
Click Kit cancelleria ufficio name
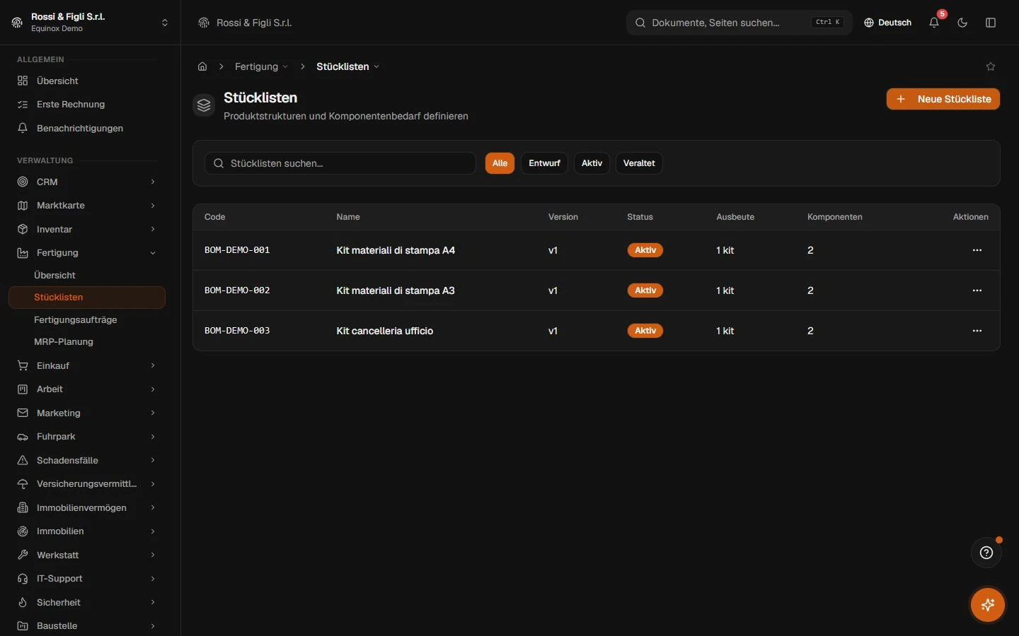point(384,331)
